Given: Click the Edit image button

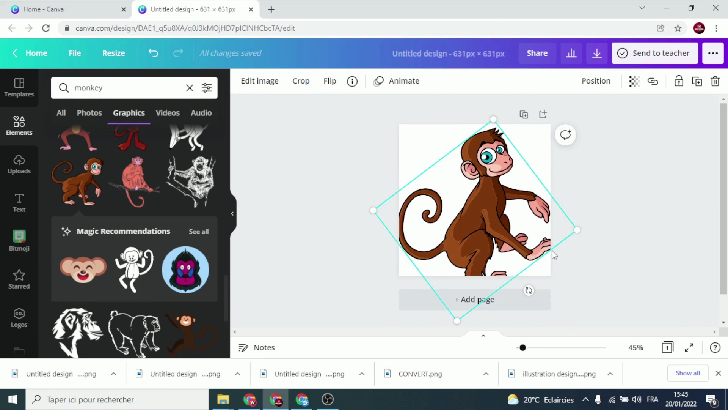Looking at the screenshot, I should [260, 80].
